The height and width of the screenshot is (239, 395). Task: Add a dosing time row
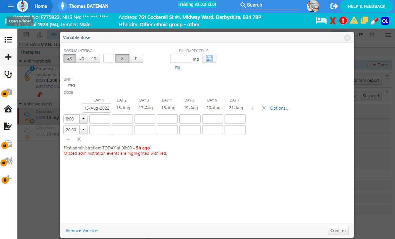tap(68, 139)
